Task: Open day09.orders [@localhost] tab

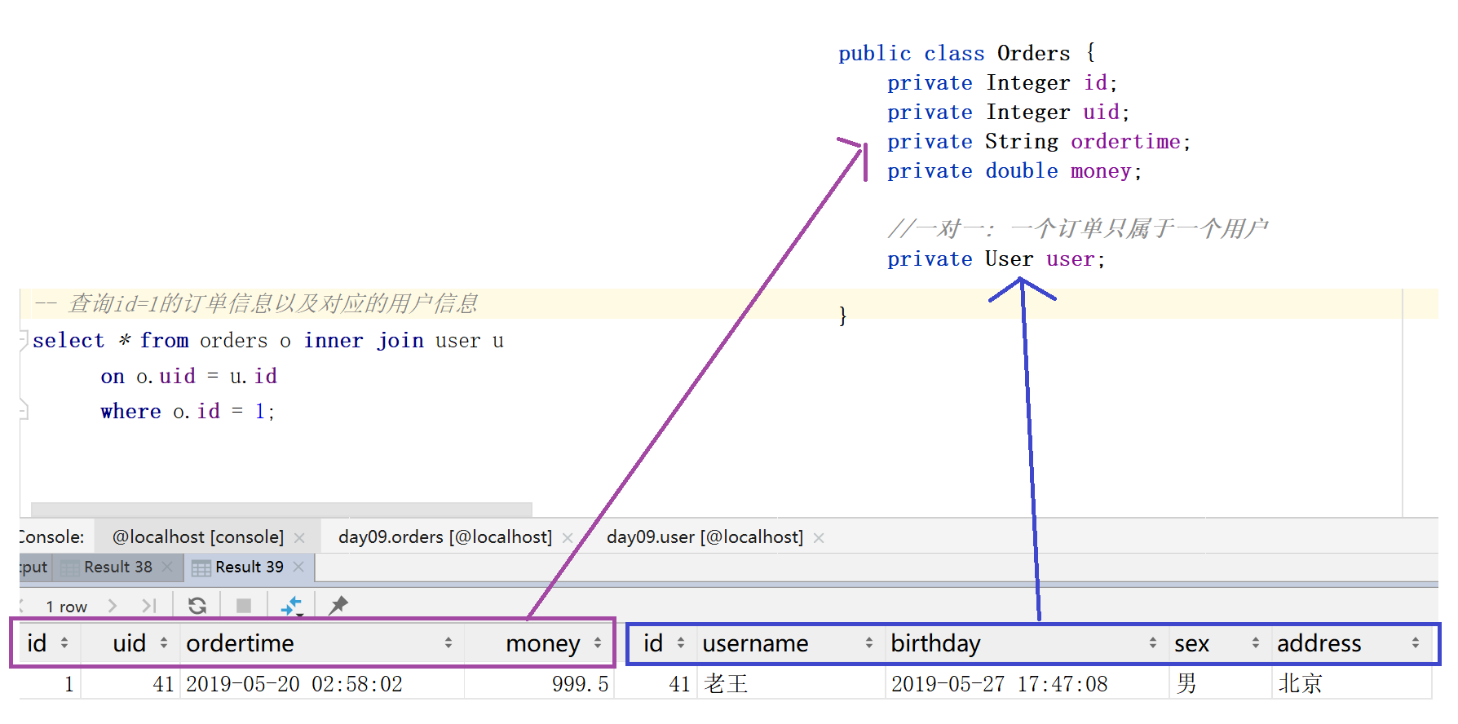Action: [x=445, y=537]
